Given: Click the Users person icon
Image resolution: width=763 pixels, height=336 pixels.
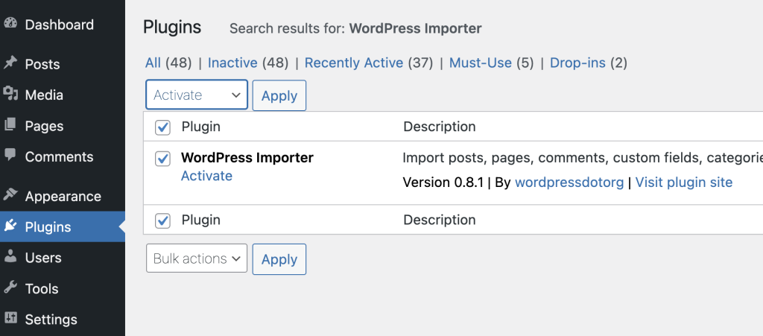Looking at the screenshot, I should pos(10,256).
